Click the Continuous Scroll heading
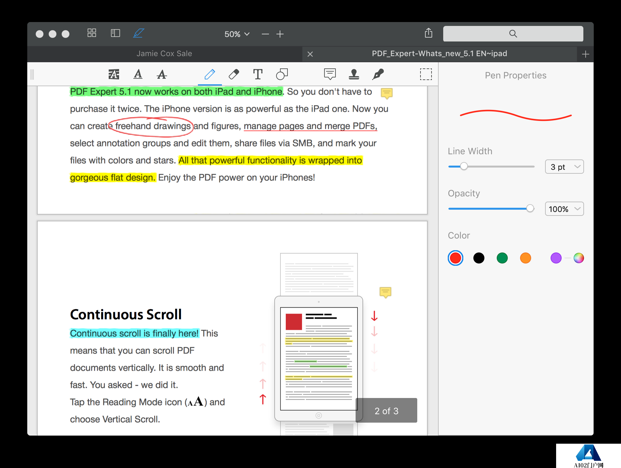This screenshot has height=468, width=621. 126,314
